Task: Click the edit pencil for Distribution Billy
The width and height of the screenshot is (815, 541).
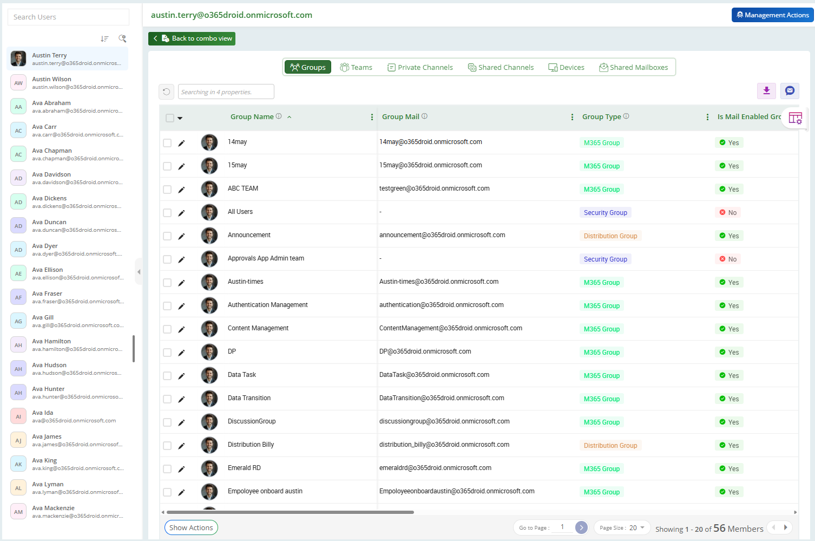Action: (181, 445)
